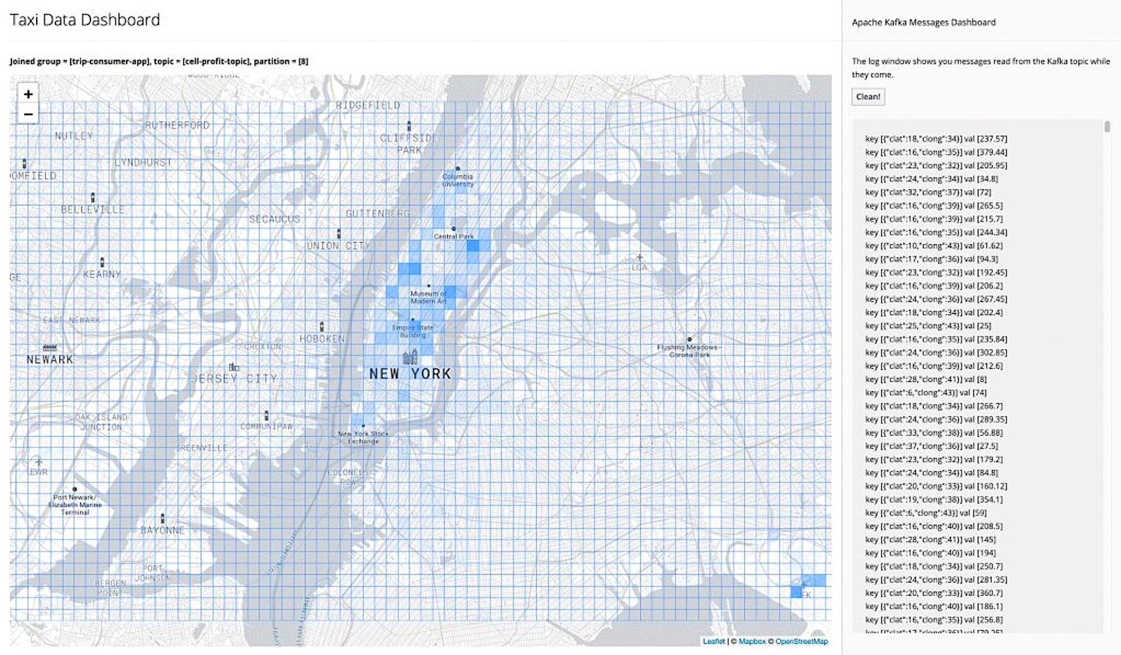Select log row with val [192.45]
The image size is (1121, 655).
(x=935, y=272)
